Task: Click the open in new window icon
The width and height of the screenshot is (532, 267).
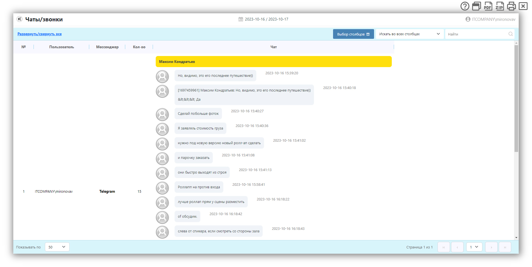Action: (x=476, y=6)
